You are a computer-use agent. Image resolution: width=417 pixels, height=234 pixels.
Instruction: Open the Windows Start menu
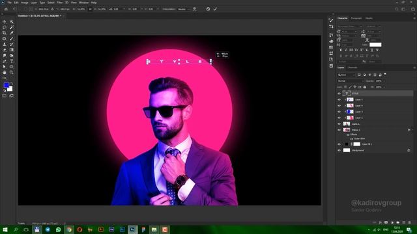click(x=5, y=229)
